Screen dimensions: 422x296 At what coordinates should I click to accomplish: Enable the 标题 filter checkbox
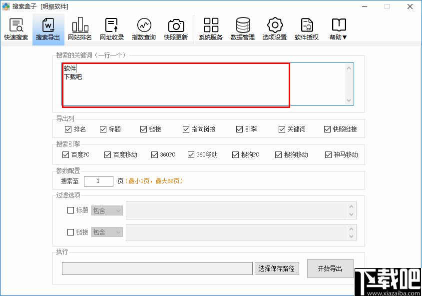[x=70, y=210]
